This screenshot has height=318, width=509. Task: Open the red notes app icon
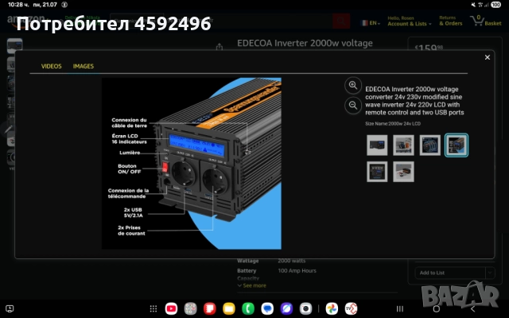coord(210,308)
